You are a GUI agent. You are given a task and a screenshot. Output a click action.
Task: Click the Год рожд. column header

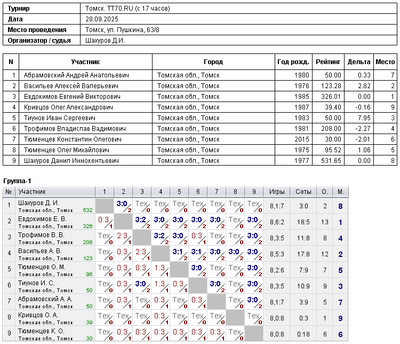point(293,62)
